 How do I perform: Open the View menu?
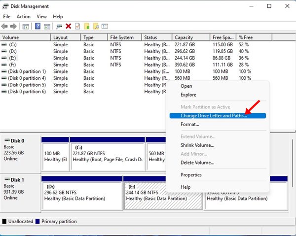click(41, 16)
